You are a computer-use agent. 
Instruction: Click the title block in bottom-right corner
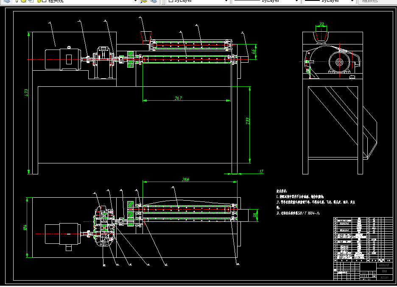pos(363,248)
